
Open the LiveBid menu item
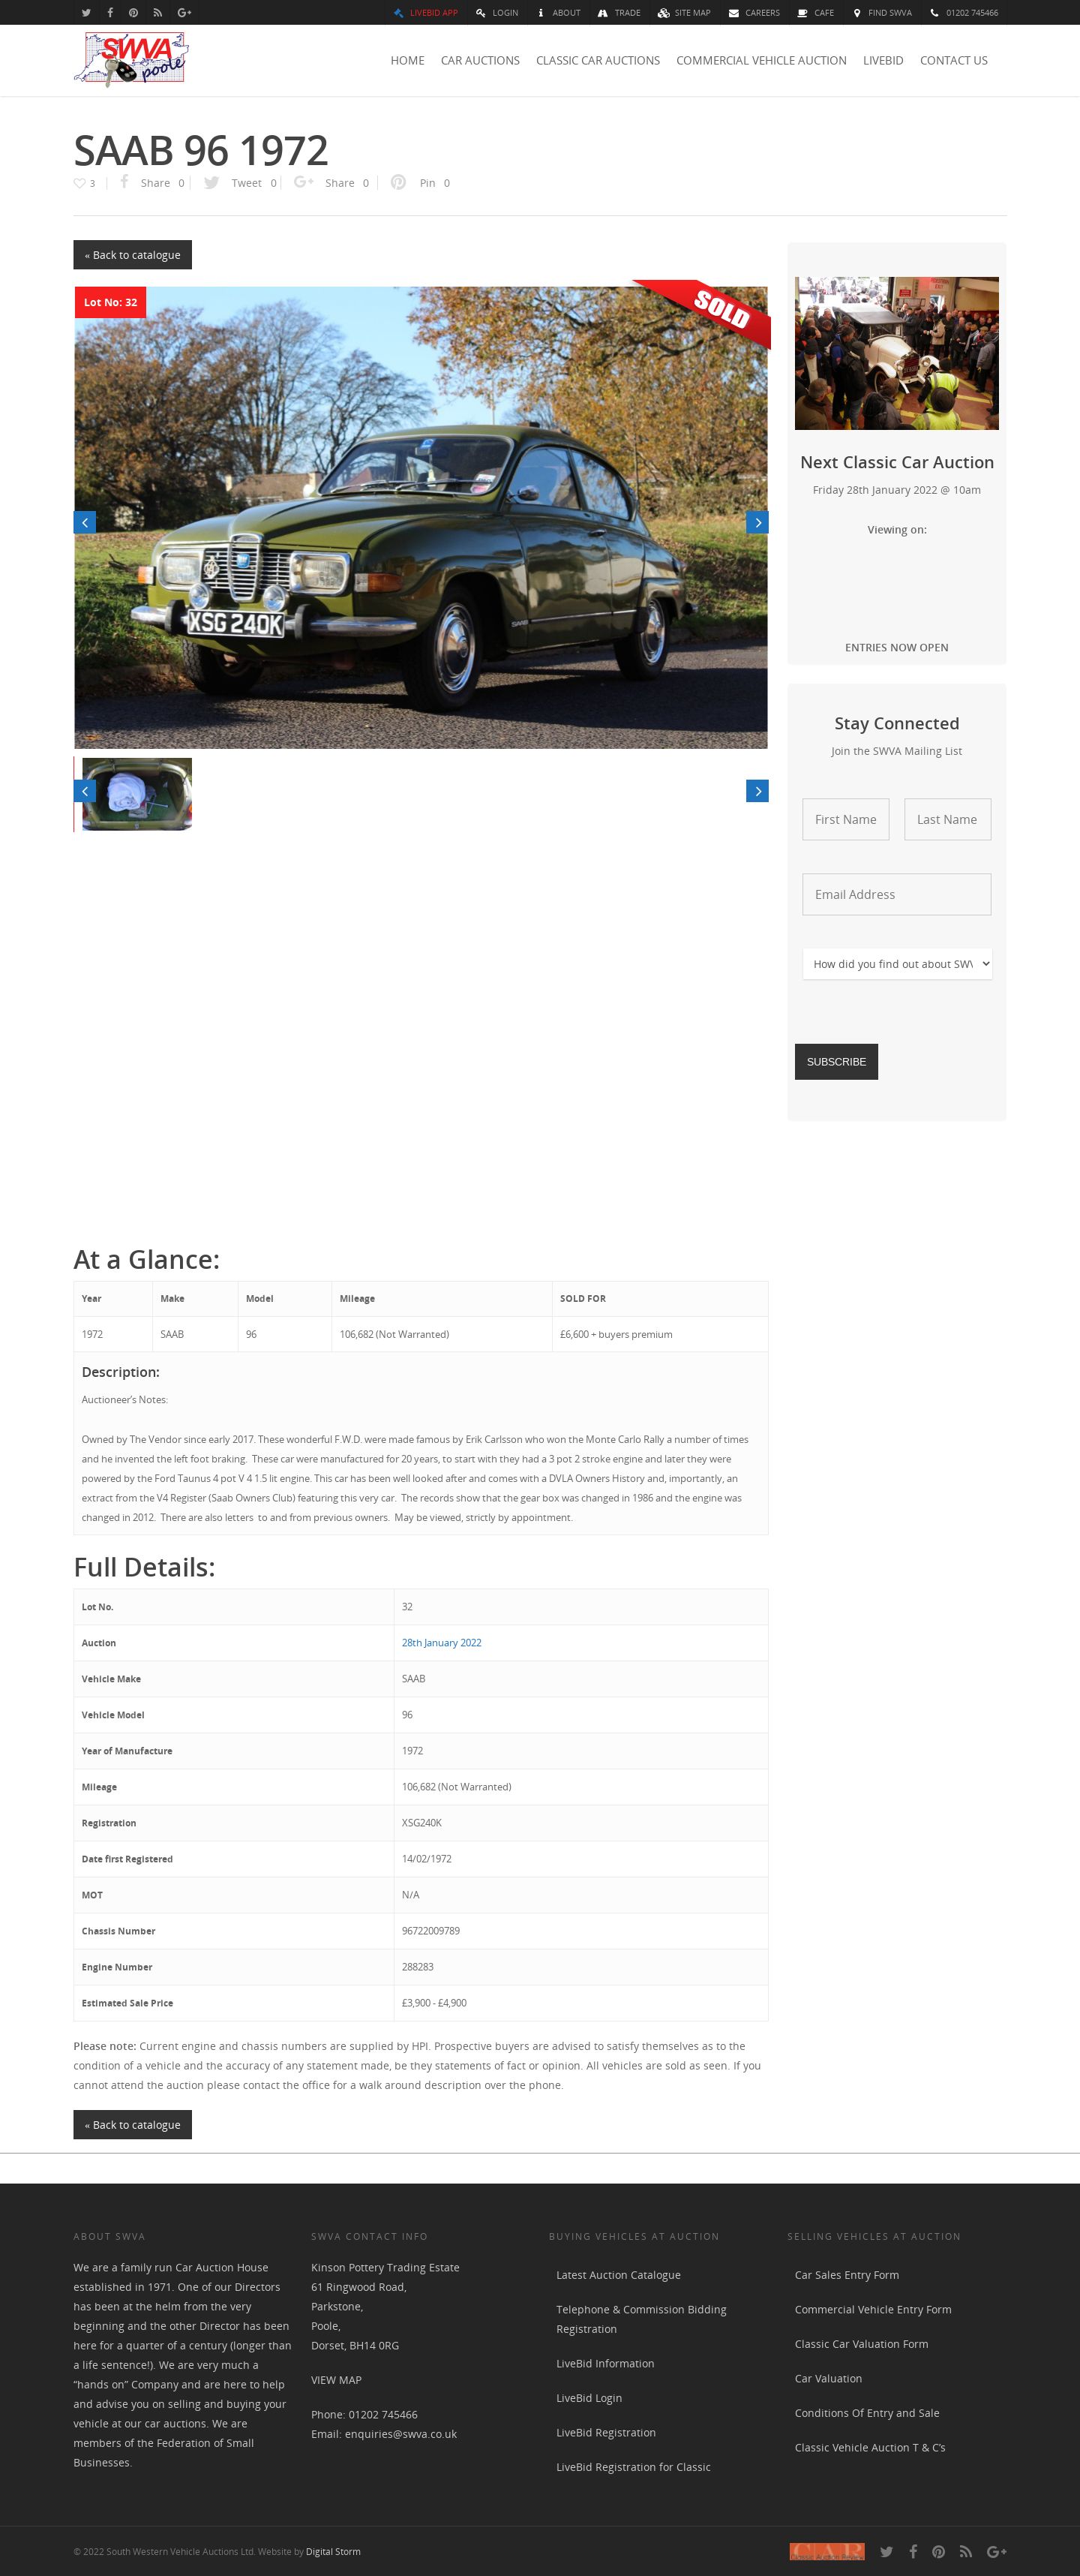(883, 61)
